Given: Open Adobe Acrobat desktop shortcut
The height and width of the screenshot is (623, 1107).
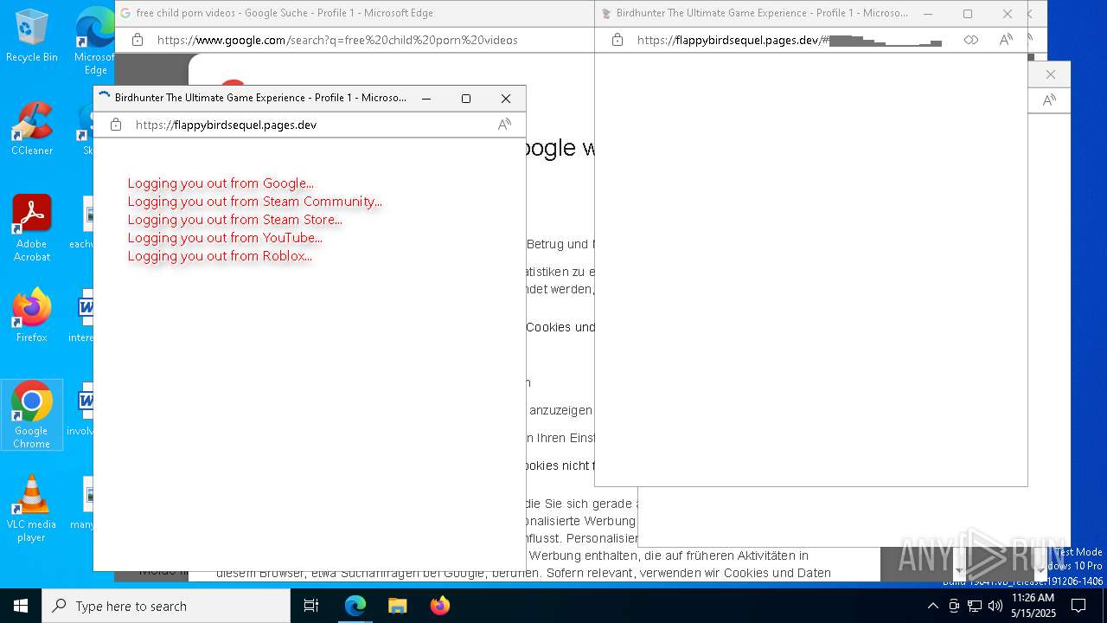Looking at the screenshot, I should click(32, 228).
